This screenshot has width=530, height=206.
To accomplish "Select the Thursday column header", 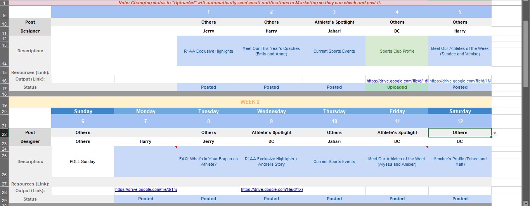I will [x=334, y=111].
